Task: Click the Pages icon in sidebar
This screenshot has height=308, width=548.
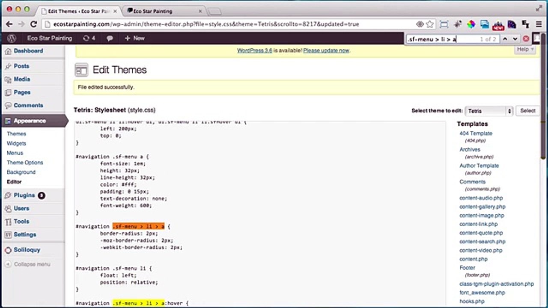Action: [x=8, y=92]
